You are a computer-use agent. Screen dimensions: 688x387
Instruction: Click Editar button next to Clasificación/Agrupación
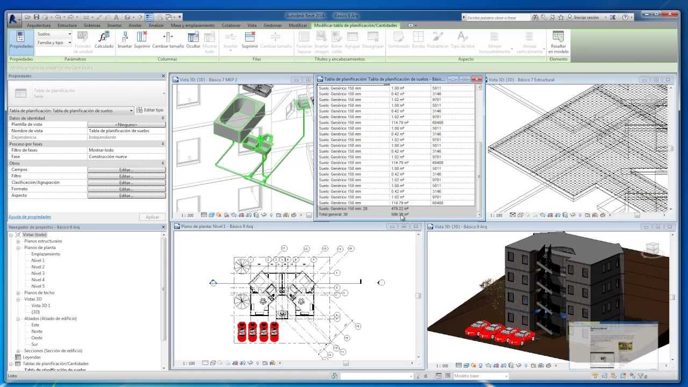[x=126, y=183]
